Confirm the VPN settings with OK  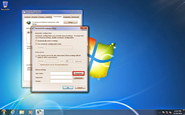(68, 88)
